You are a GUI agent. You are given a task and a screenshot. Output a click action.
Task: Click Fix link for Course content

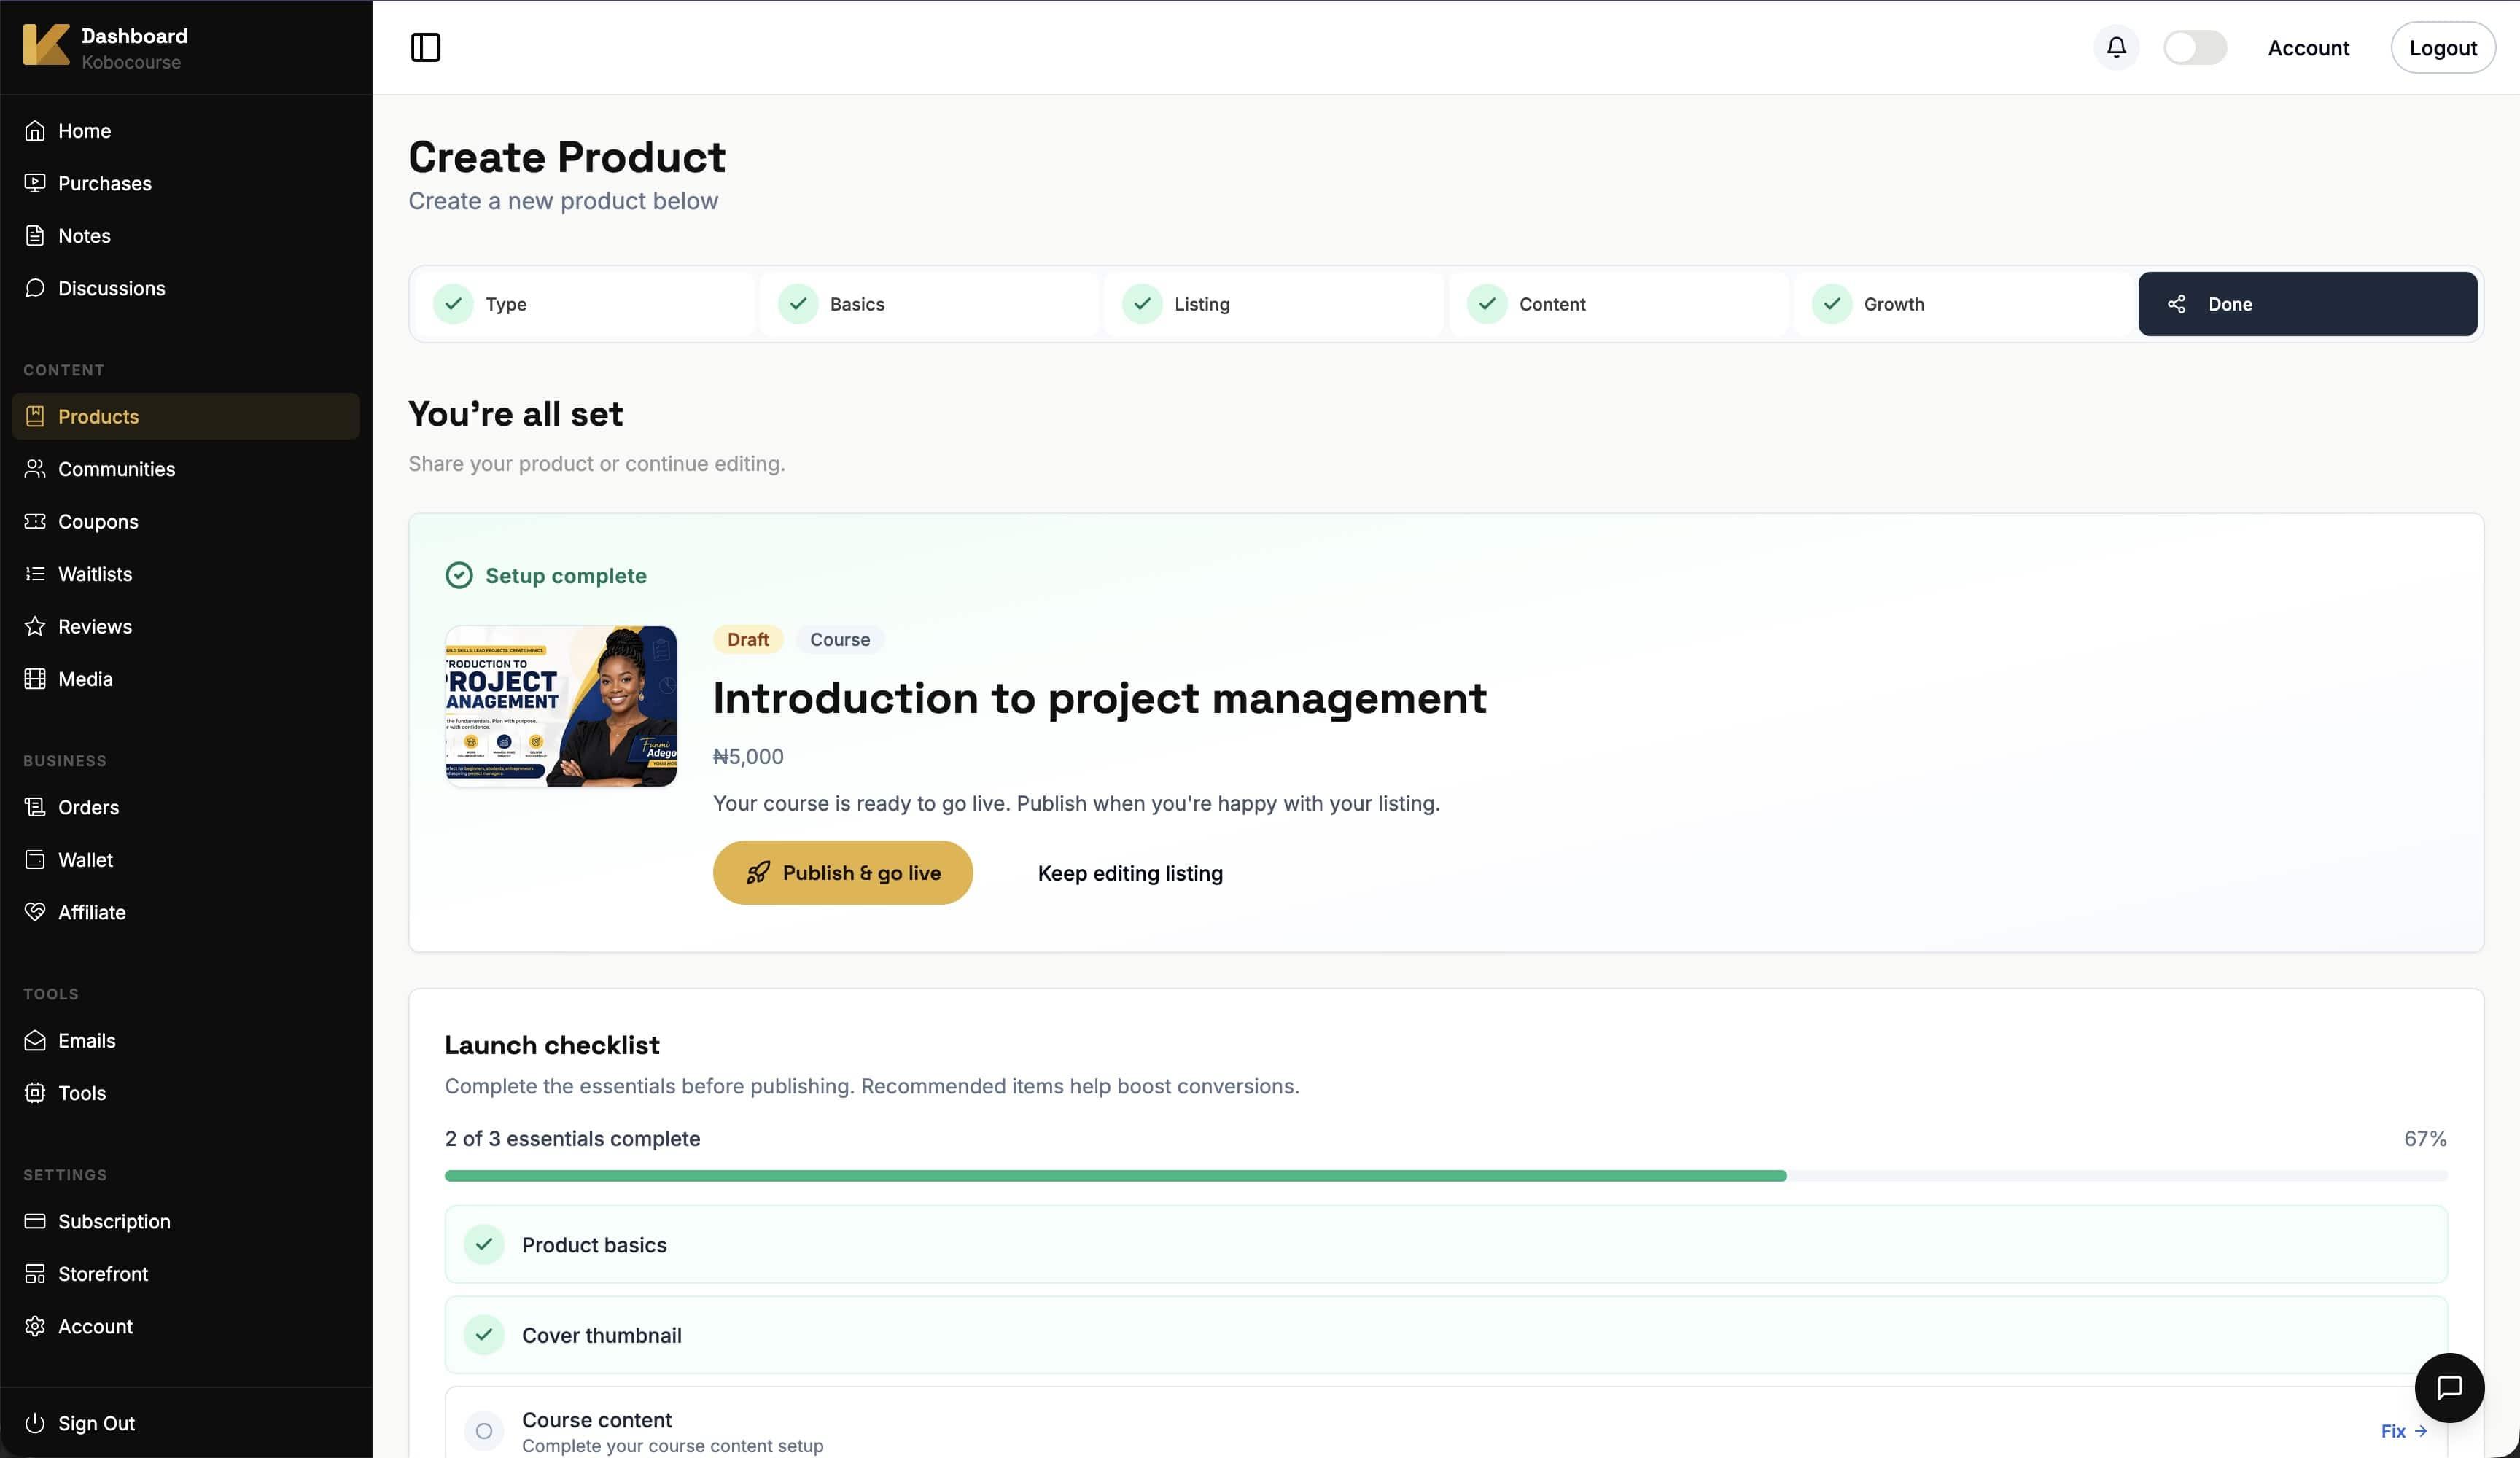point(2404,1431)
